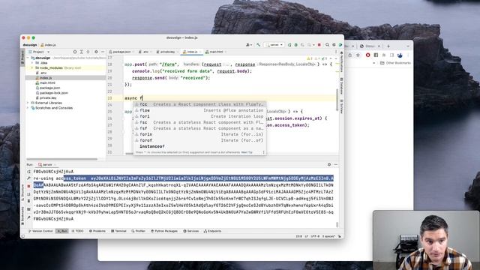
Task: Open Services tool window
Action: [x=191, y=231]
